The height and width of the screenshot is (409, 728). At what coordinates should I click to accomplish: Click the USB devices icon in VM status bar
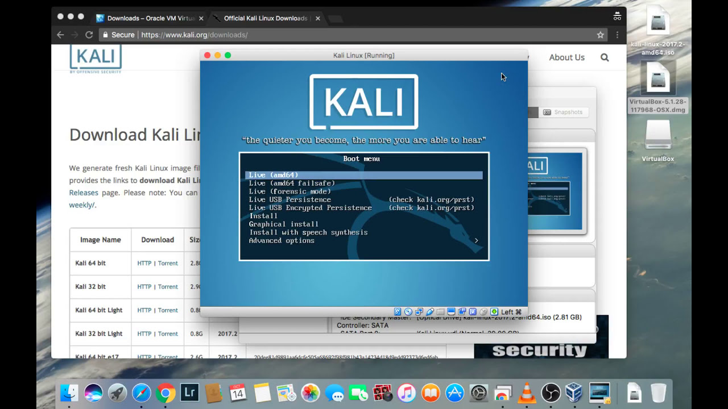[x=430, y=312]
